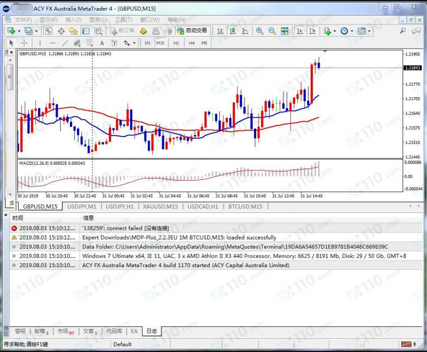Switch to the H4 timeframe button
This screenshot has width=427, height=352.
click(x=191, y=43)
